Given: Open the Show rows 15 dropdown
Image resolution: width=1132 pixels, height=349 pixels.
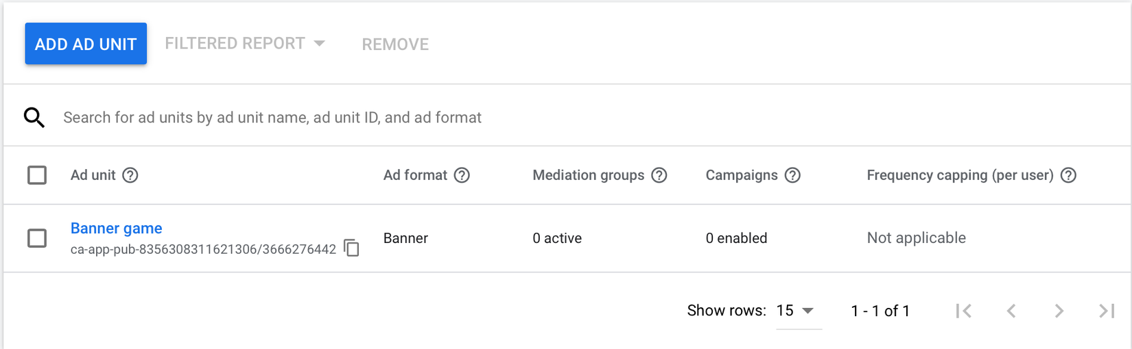Looking at the screenshot, I should pos(796,311).
